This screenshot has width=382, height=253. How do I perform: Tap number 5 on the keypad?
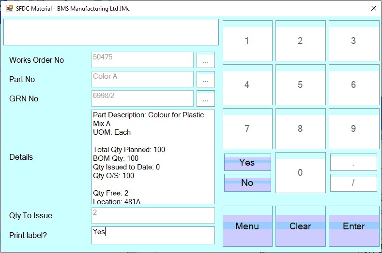(300, 84)
